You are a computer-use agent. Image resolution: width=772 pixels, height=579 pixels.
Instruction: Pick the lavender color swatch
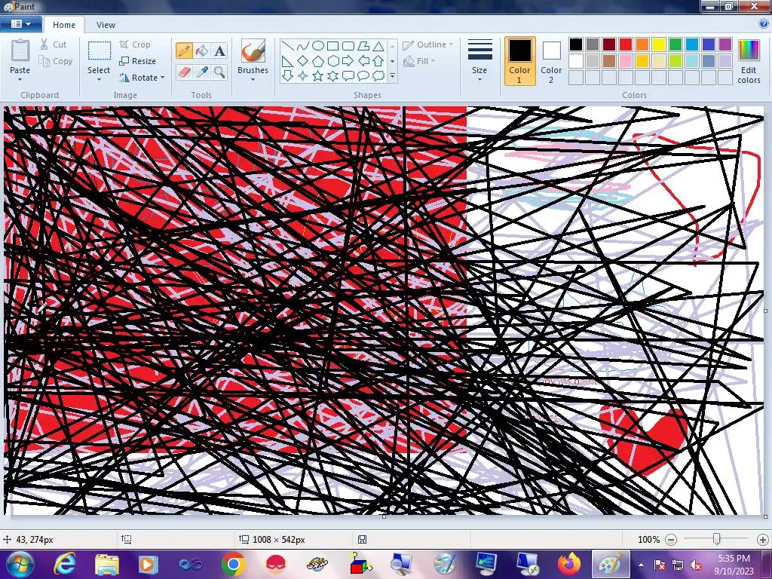click(725, 61)
